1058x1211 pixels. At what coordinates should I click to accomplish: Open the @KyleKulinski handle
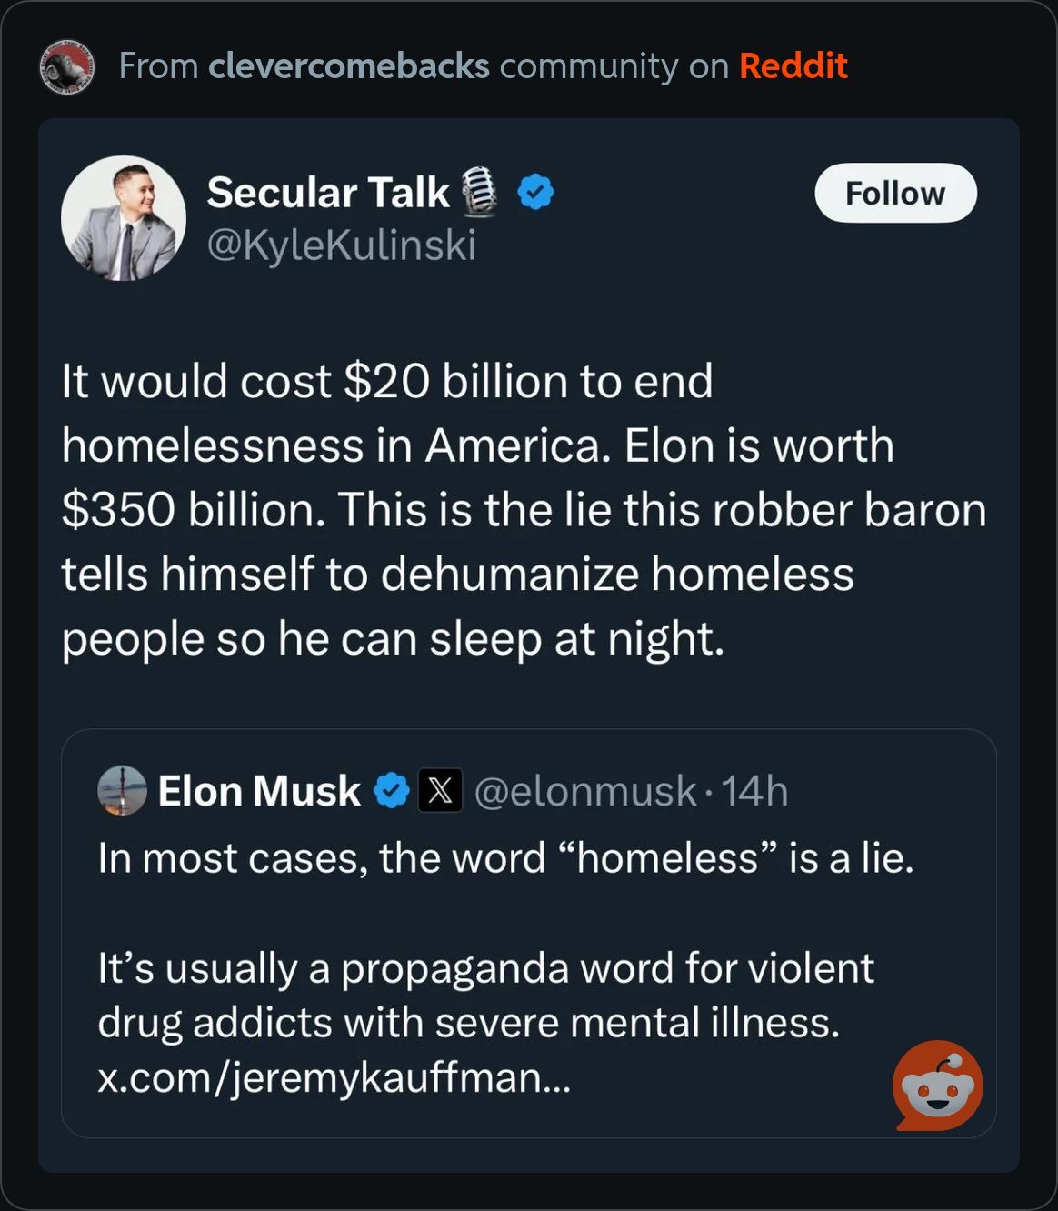(342, 245)
